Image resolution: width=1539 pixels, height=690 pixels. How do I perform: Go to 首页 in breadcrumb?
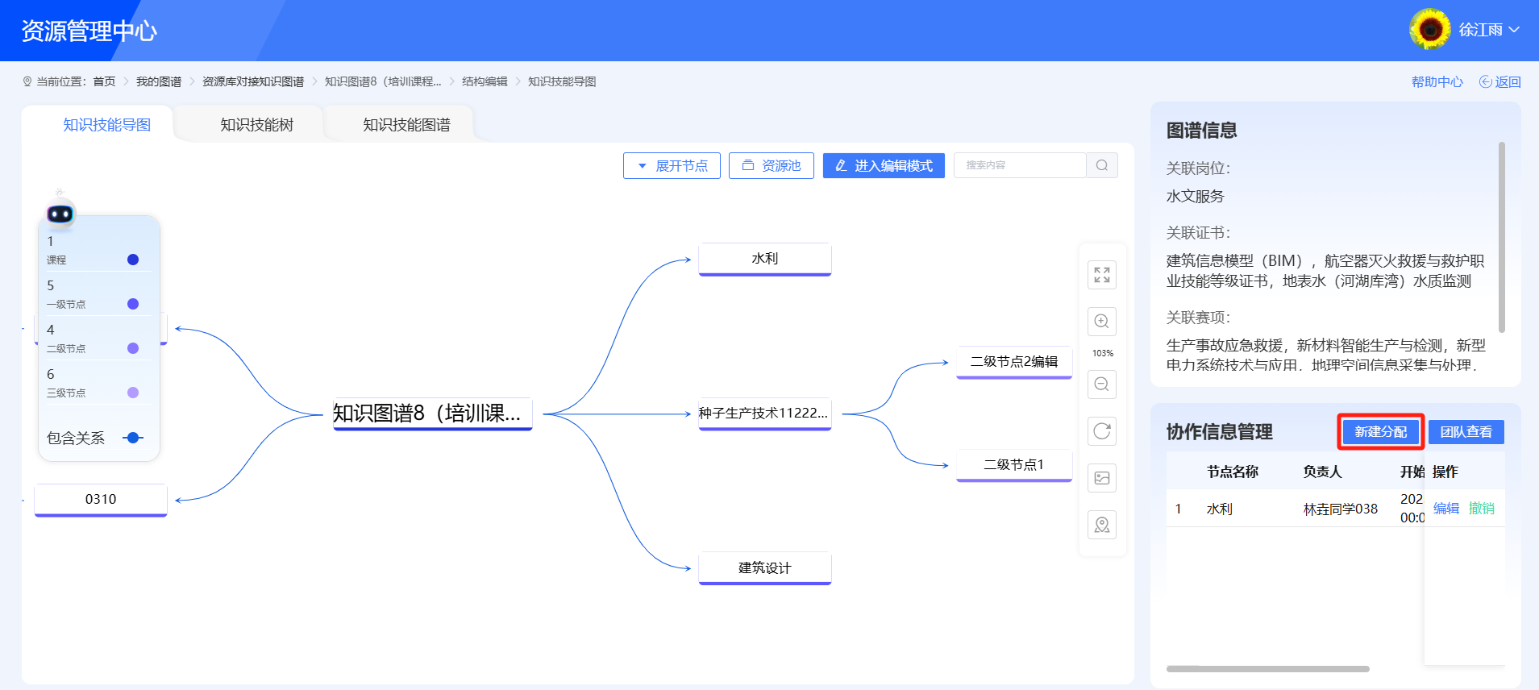click(104, 81)
